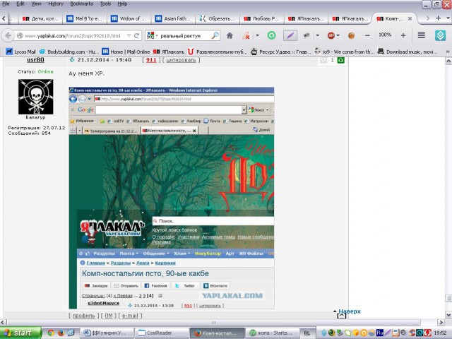Screen dimensions: 452x339
Task: Switch to the Любовь Р... tab
Action: pyautogui.click(x=262, y=18)
